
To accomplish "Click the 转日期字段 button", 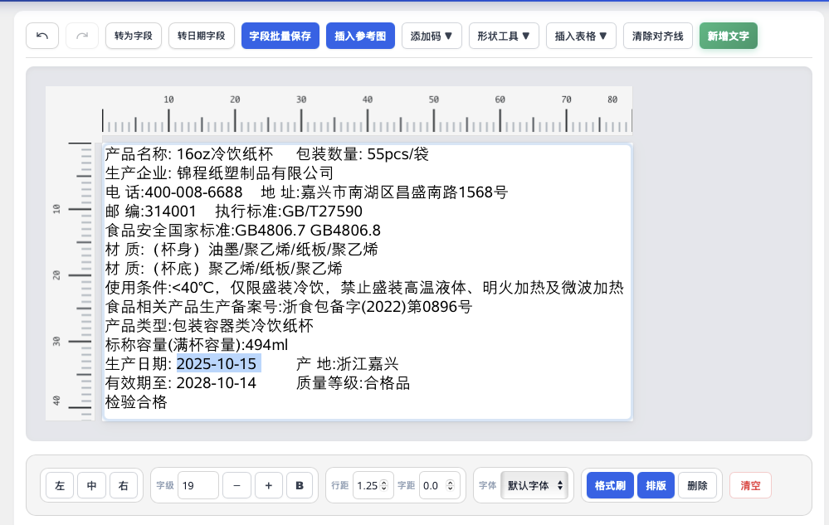I will tap(202, 36).
